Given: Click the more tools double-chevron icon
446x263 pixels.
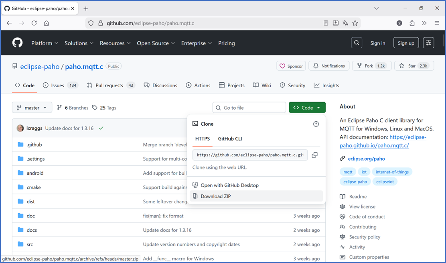Looking at the screenshot, I should point(424,23).
